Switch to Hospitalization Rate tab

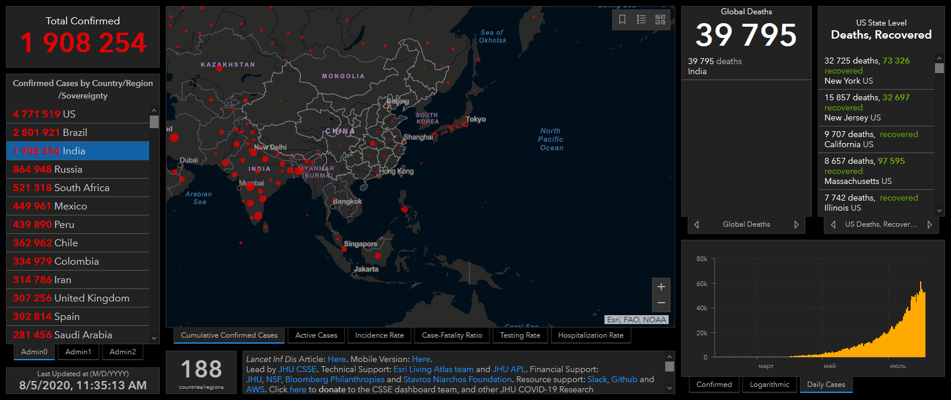point(591,335)
